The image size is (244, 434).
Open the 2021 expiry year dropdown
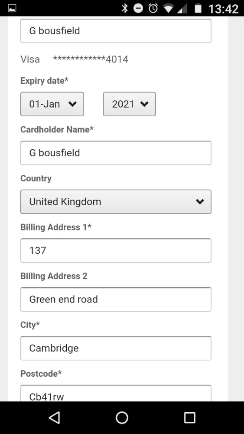coord(129,104)
